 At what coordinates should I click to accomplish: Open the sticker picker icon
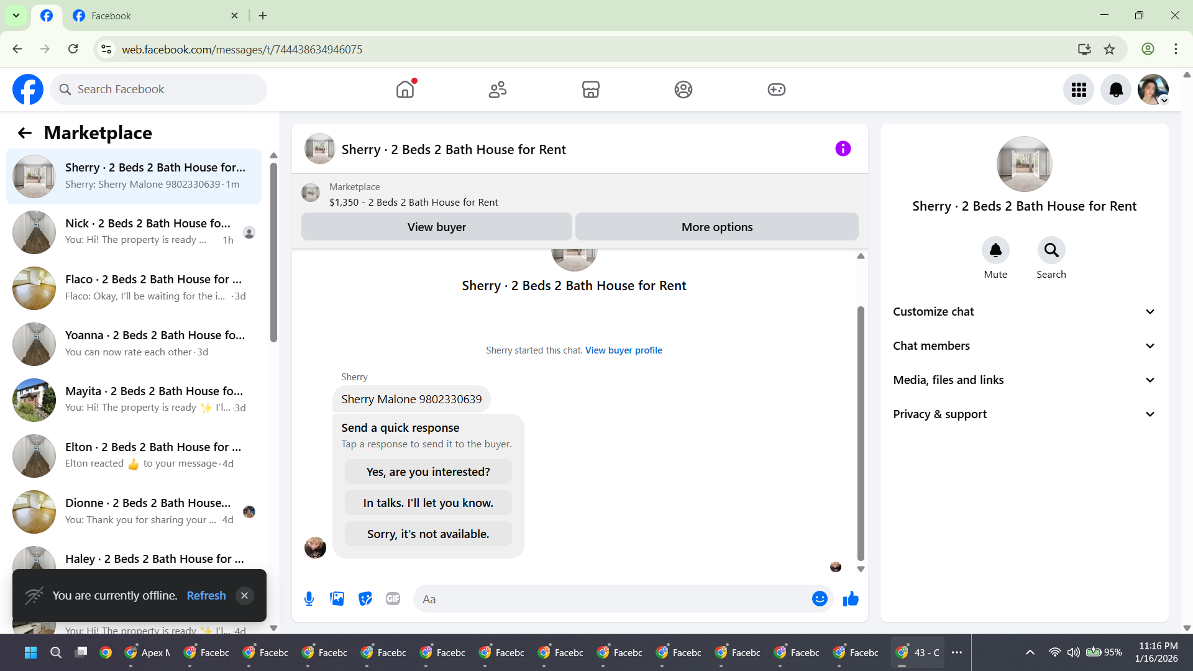(x=365, y=599)
